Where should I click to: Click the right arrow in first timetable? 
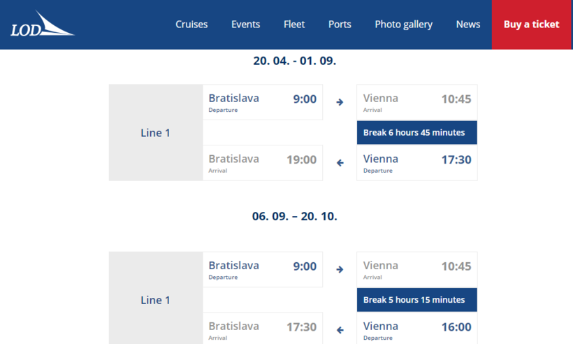[340, 102]
